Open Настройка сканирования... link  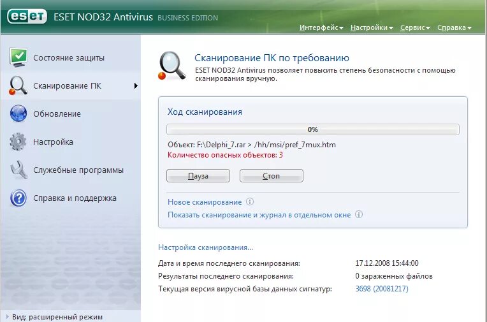[206, 247]
